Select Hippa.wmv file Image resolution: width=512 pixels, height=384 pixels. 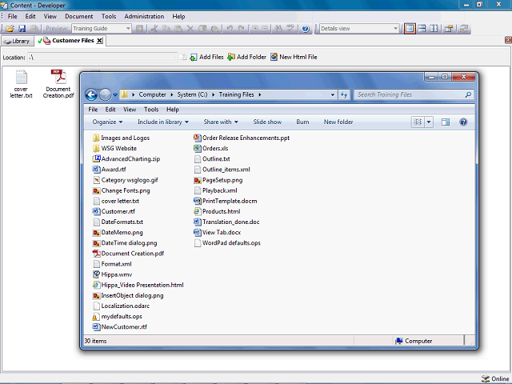[112, 274]
